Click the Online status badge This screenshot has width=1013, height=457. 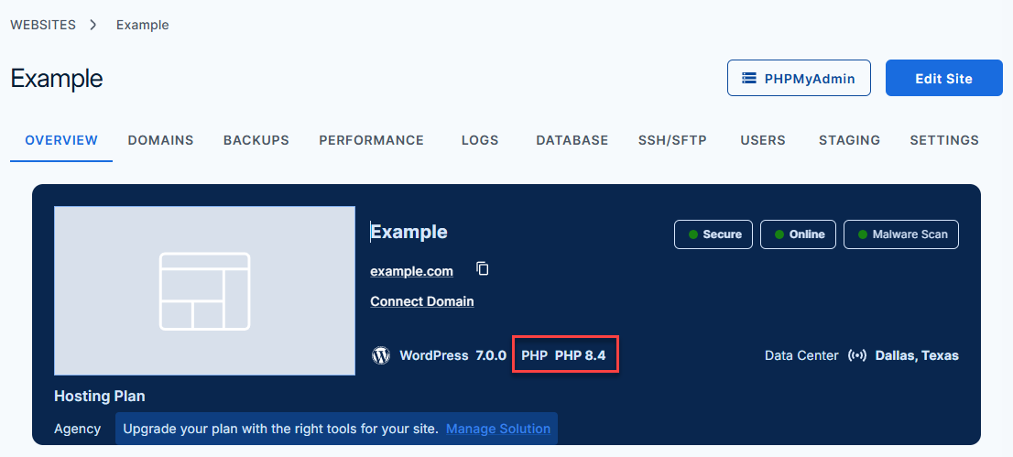click(x=798, y=234)
